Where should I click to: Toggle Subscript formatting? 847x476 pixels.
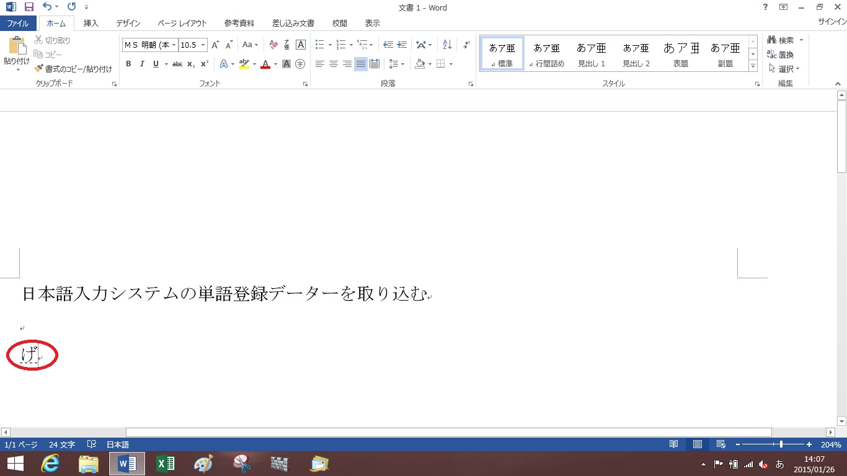191,64
